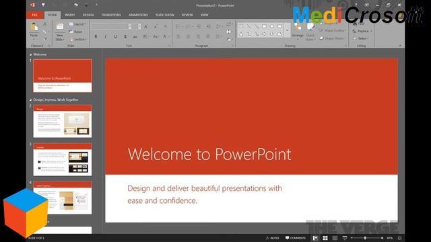Viewport: 431px width, 242px height.
Task: Select the text box shape
Action: [241, 26]
